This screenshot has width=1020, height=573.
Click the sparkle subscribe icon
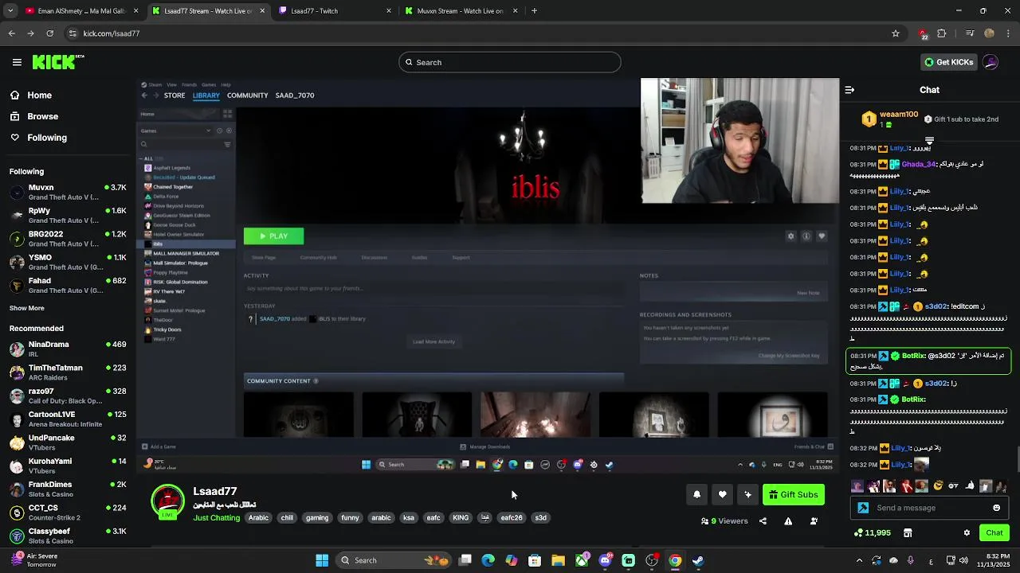[x=747, y=495]
